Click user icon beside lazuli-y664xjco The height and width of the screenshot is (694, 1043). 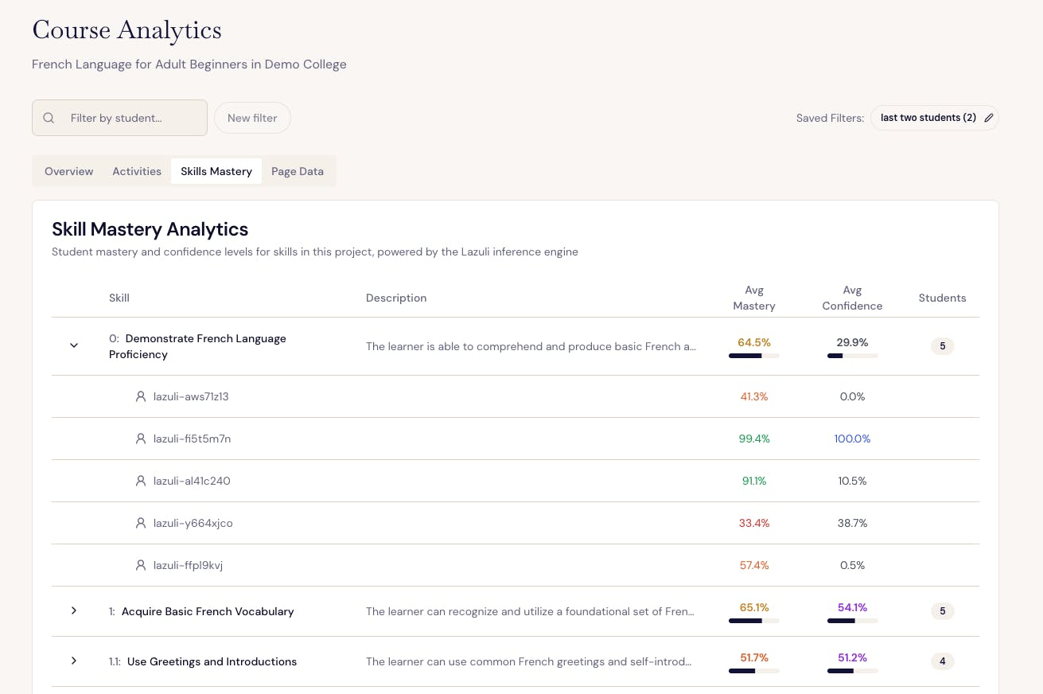pyautogui.click(x=141, y=523)
